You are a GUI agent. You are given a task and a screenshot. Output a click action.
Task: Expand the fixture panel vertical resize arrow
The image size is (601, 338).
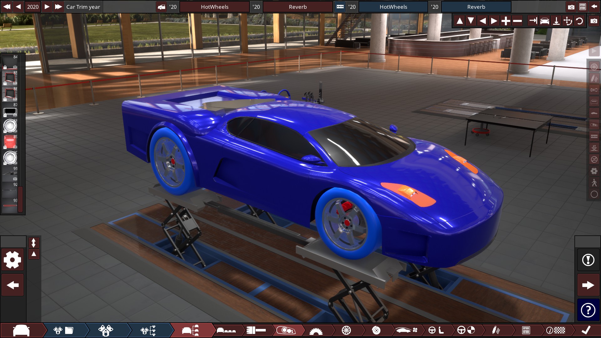point(33,243)
